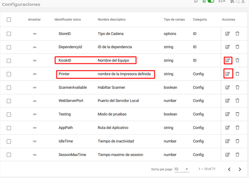Edit the IdleTime configuration
Screen dimensions: 250x178
pos(228,141)
